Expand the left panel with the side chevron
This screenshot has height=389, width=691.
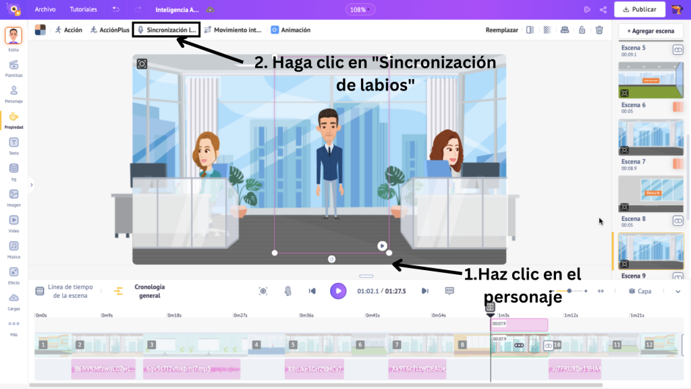tap(31, 185)
